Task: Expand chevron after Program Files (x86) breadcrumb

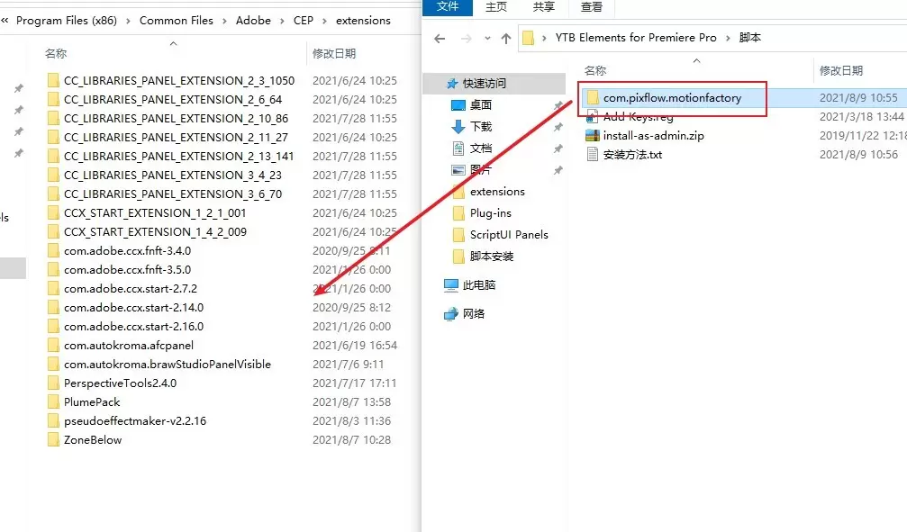Action: pos(128,22)
